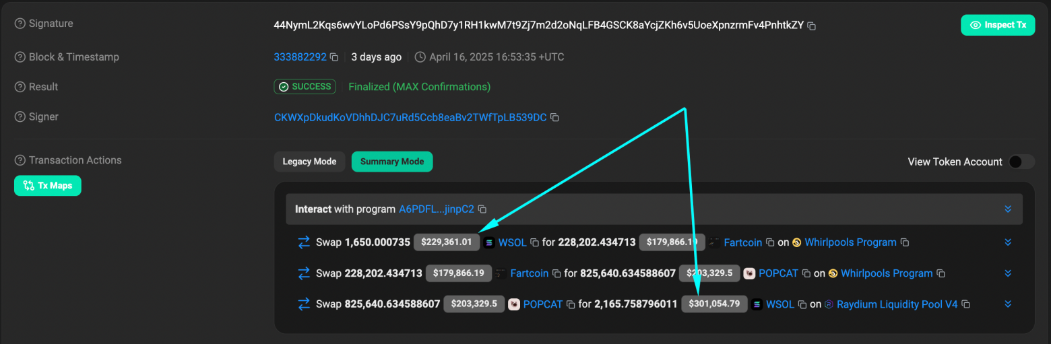Screen dimensions: 1051x344
Task: Open the signer account link
Action: click(410, 117)
